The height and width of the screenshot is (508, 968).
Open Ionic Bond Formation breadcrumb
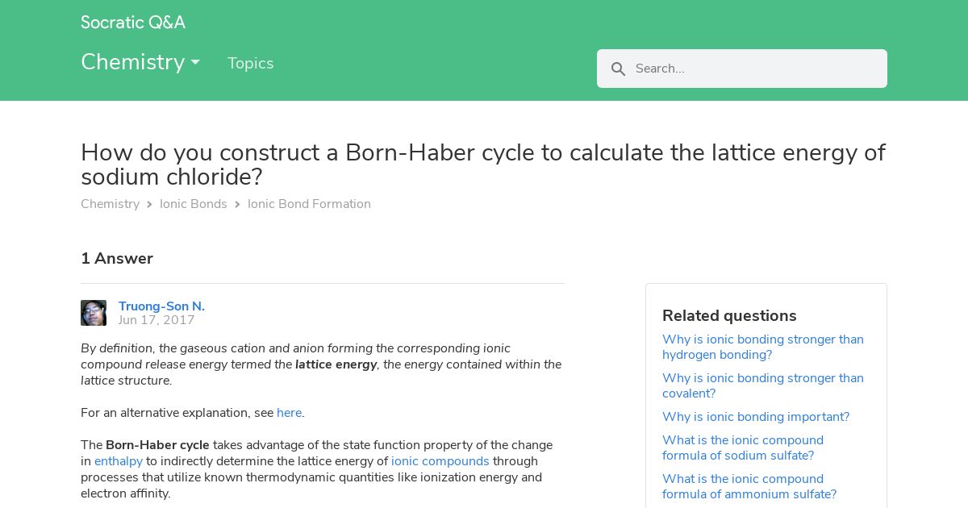pos(309,204)
